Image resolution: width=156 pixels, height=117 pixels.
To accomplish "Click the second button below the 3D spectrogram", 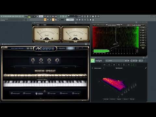I will point(112,99).
